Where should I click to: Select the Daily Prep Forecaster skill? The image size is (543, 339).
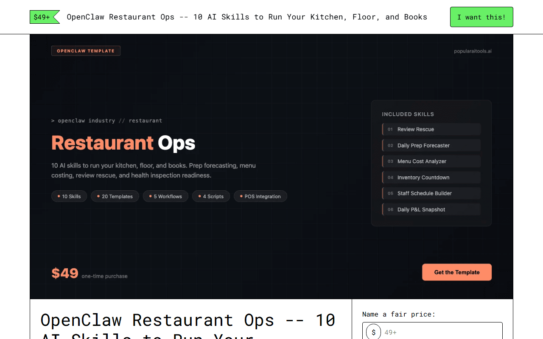(x=431, y=145)
